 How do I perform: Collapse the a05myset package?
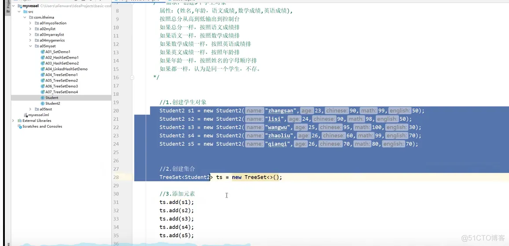30,46
